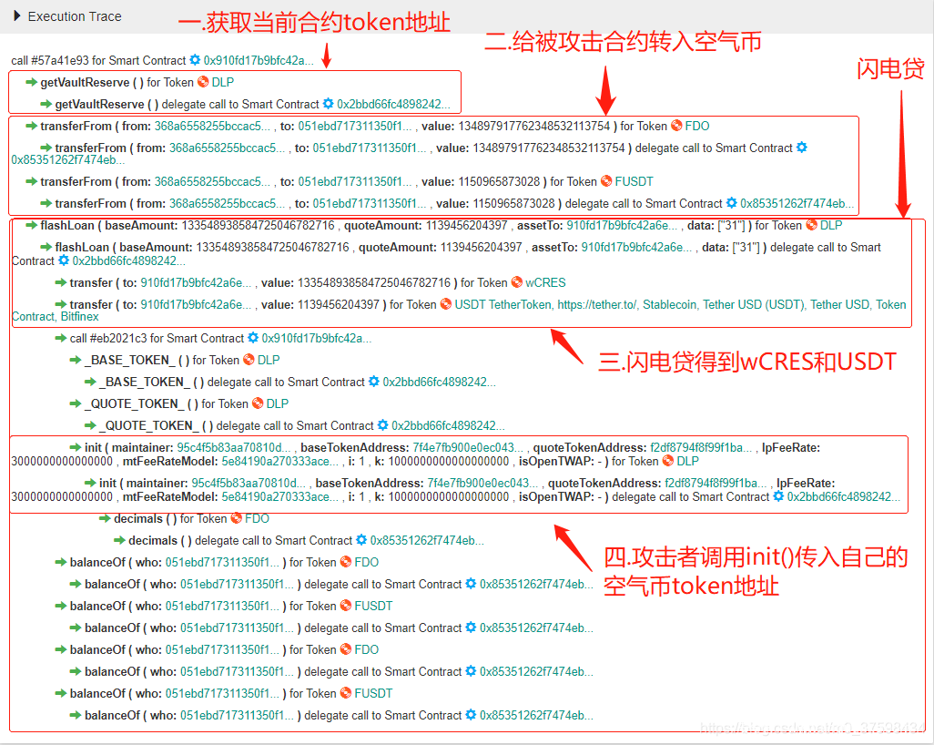The image size is (934, 745).
Task: Open mtFeeRateModel 5e84190a270333ace... in init token line
Action: [280, 462]
